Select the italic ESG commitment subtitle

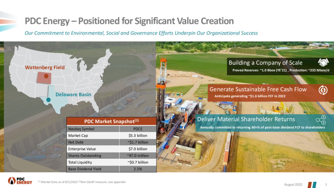[141, 33]
